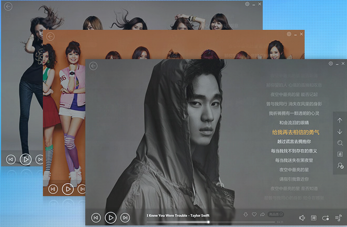Click lyric line 请指引我靠近你

pos(294,179)
